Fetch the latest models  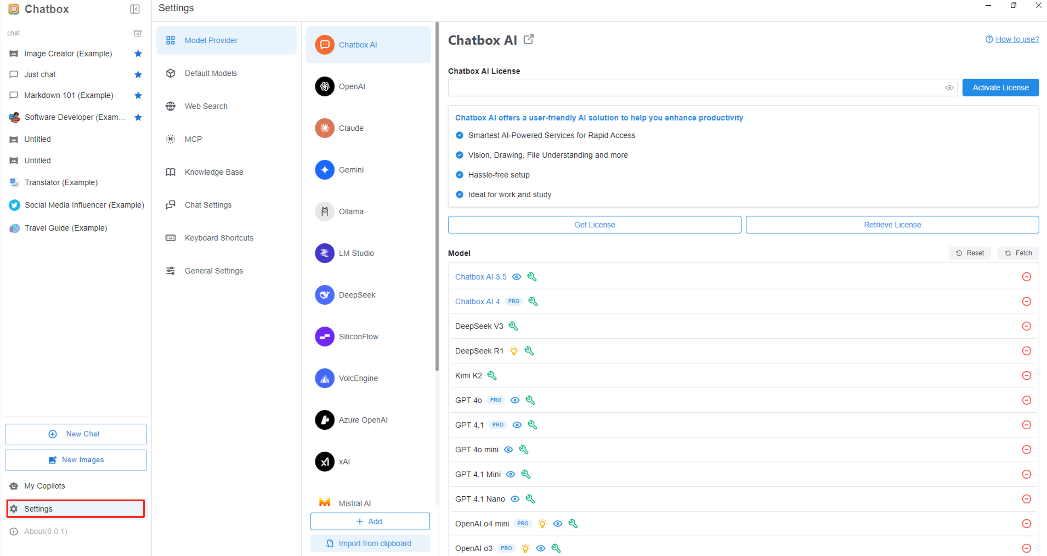1018,253
